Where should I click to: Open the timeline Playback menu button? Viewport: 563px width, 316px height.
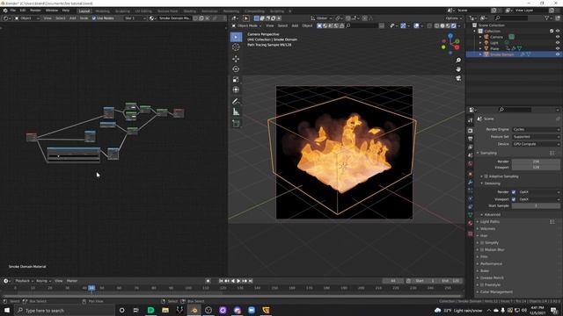24,281
